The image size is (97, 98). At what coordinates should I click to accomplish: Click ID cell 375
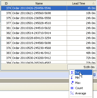coord(6,18)
